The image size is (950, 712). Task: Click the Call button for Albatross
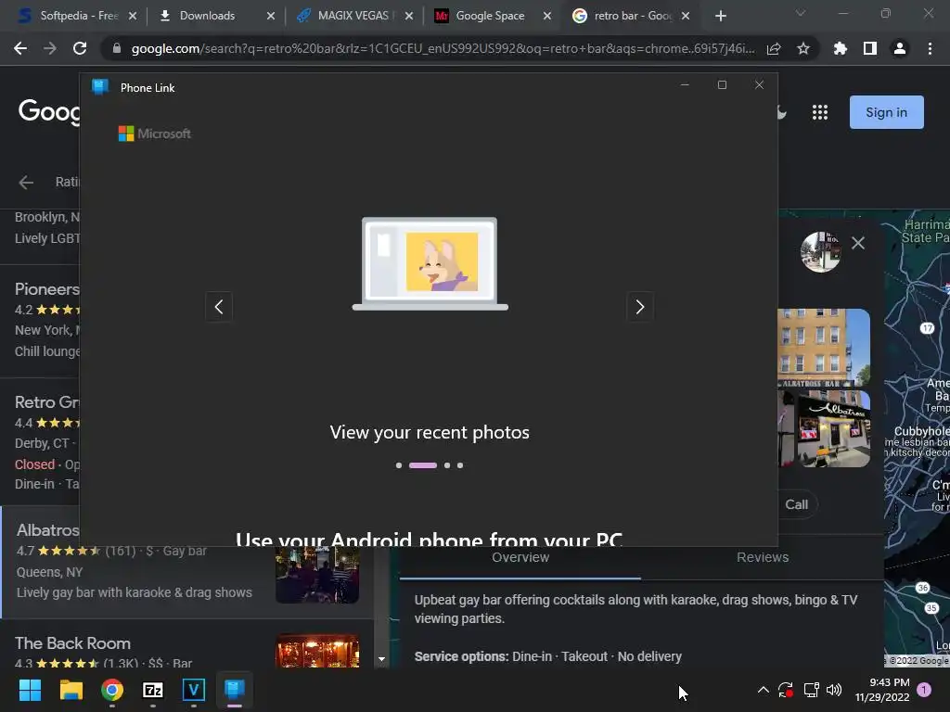point(797,504)
